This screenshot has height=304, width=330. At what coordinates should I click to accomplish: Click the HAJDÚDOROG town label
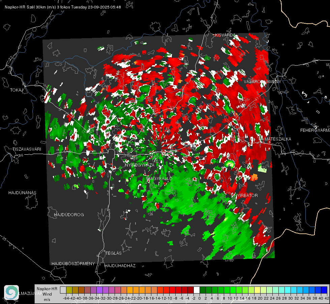point(69,214)
